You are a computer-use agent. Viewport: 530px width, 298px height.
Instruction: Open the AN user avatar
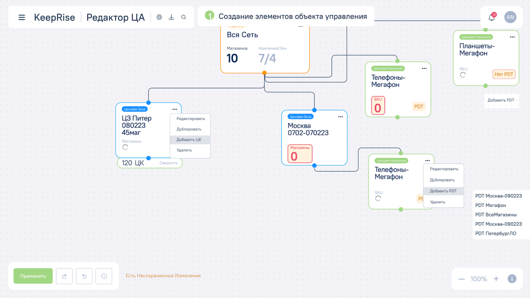pos(510,17)
